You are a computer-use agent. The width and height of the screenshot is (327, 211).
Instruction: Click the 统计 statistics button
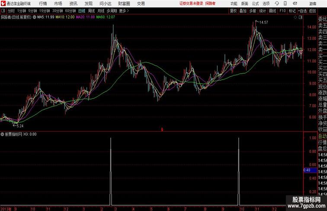pyautogui.click(x=263, y=11)
